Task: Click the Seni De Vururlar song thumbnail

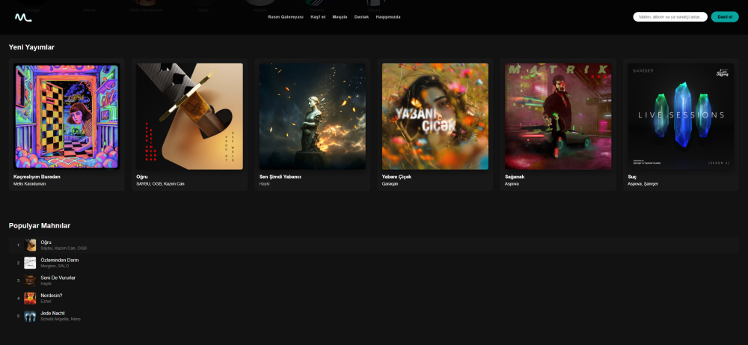Action: coord(30,281)
